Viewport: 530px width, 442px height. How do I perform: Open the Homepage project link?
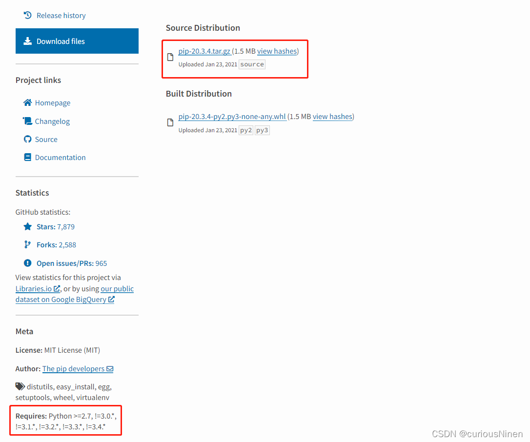pos(53,103)
